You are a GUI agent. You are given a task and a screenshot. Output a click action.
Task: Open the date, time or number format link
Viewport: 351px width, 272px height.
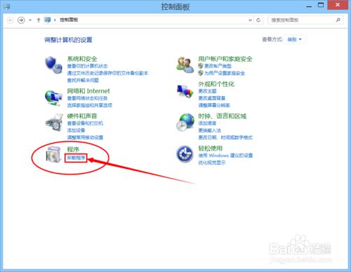pyautogui.click(x=225, y=137)
